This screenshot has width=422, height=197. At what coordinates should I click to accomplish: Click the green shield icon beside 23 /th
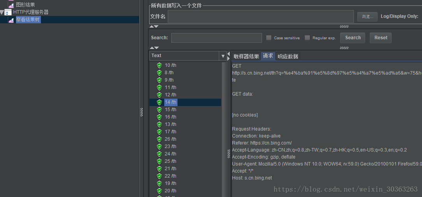[x=159, y=146]
